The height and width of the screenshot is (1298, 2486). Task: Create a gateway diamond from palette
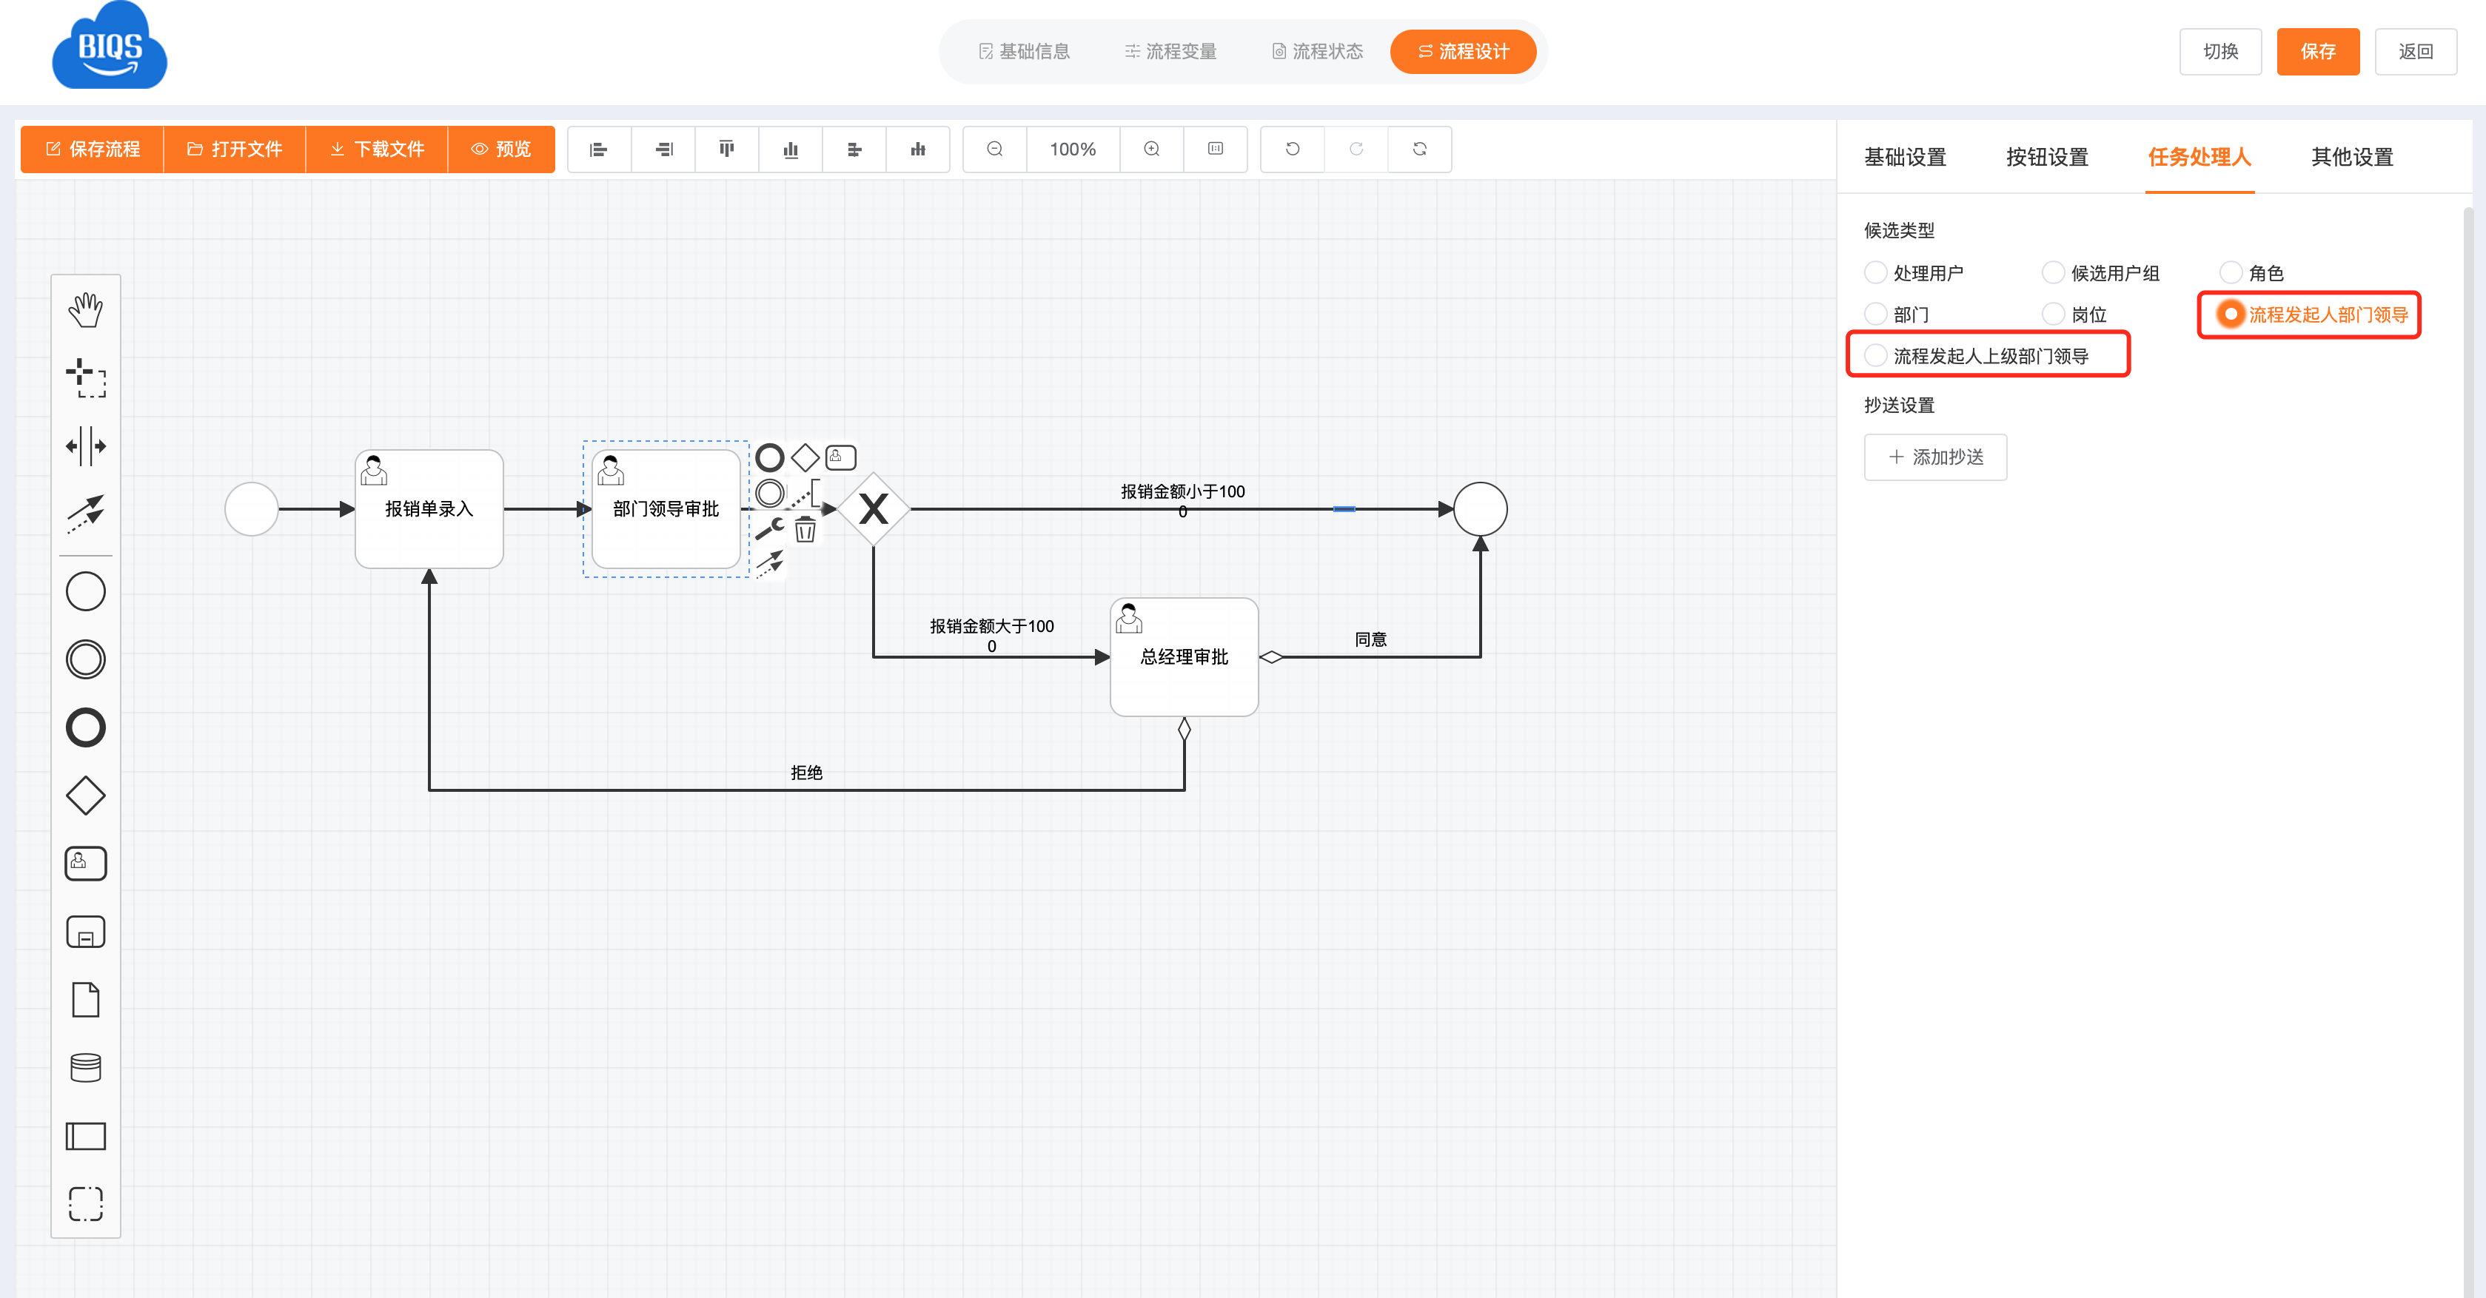85,796
